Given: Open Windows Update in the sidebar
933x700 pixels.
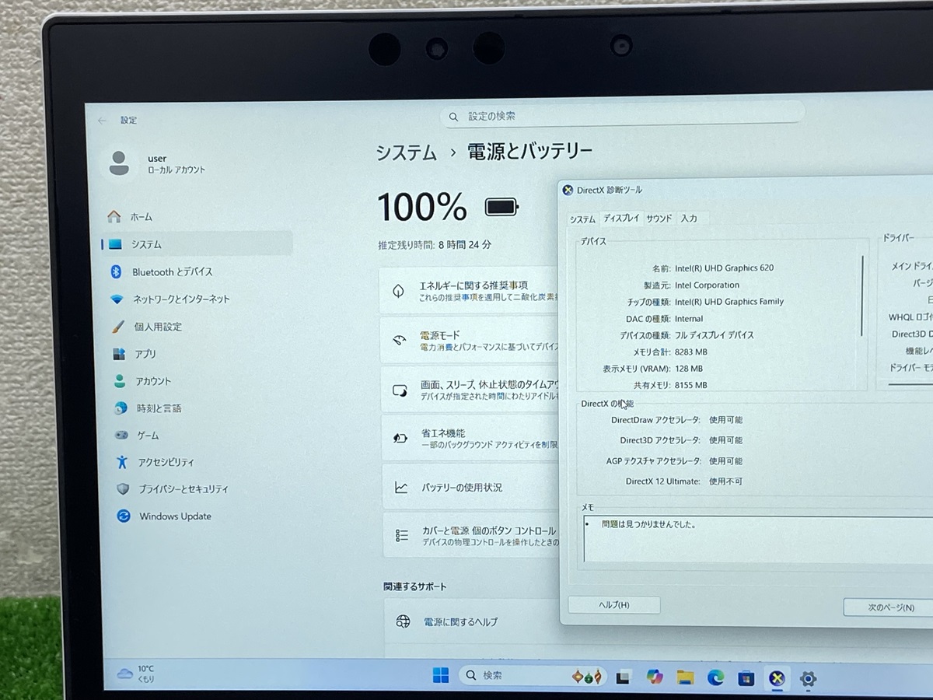Looking at the screenshot, I should 175,516.
